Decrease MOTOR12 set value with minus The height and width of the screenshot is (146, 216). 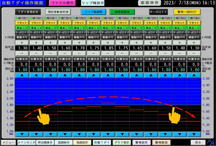pos(36,53)
